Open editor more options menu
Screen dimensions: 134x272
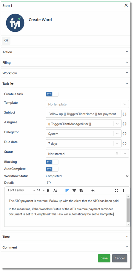(x=124, y=191)
